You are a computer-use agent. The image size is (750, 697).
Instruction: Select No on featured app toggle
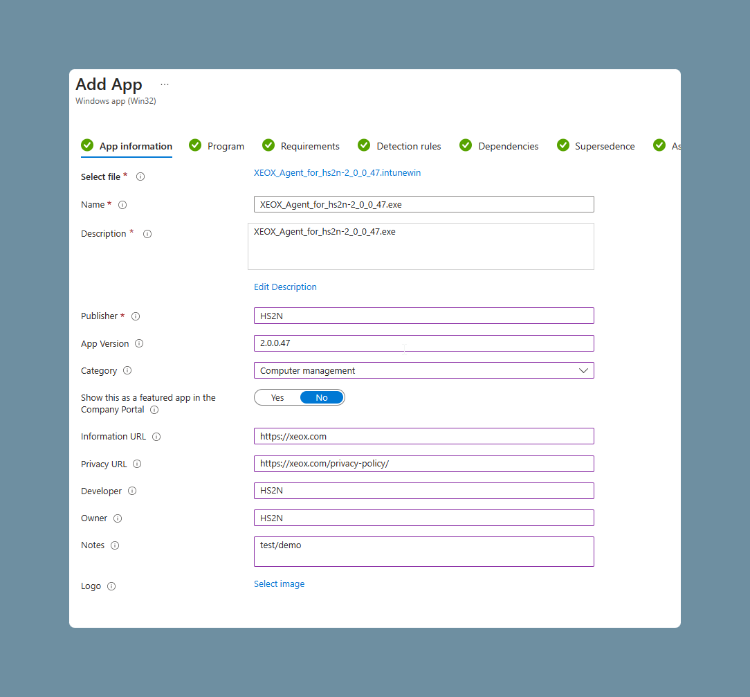pyautogui.click(x=322, y=397)
